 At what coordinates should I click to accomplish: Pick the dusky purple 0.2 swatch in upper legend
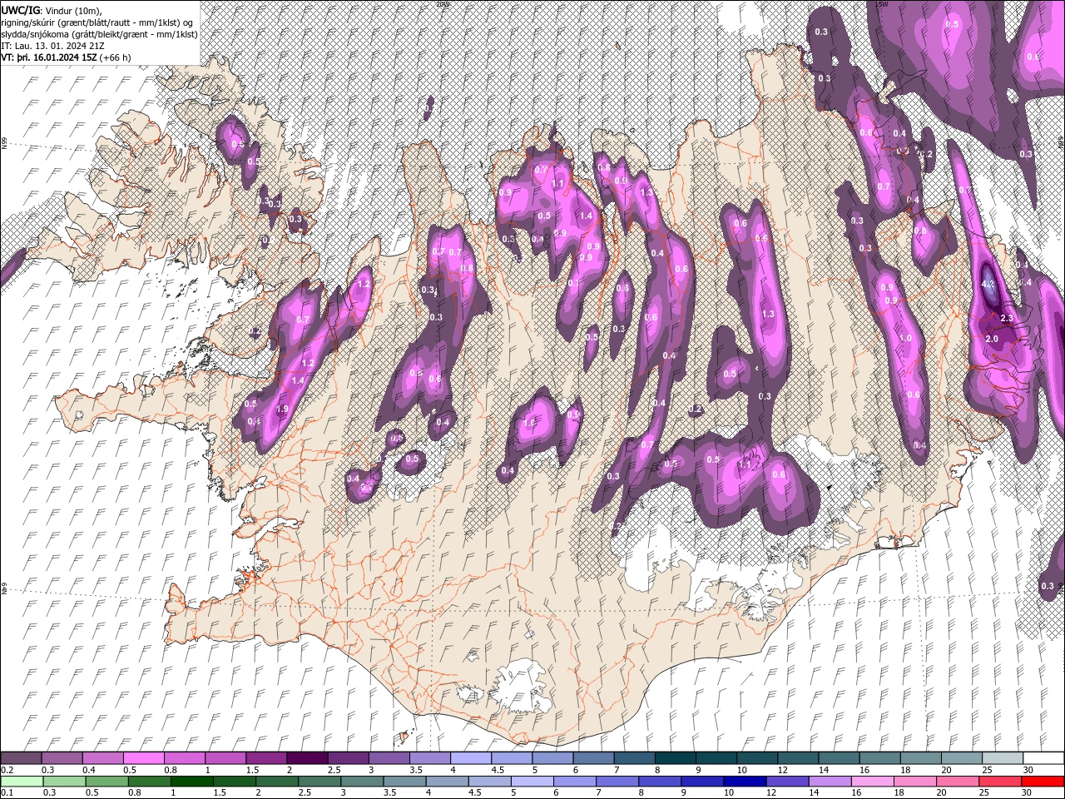21,758
